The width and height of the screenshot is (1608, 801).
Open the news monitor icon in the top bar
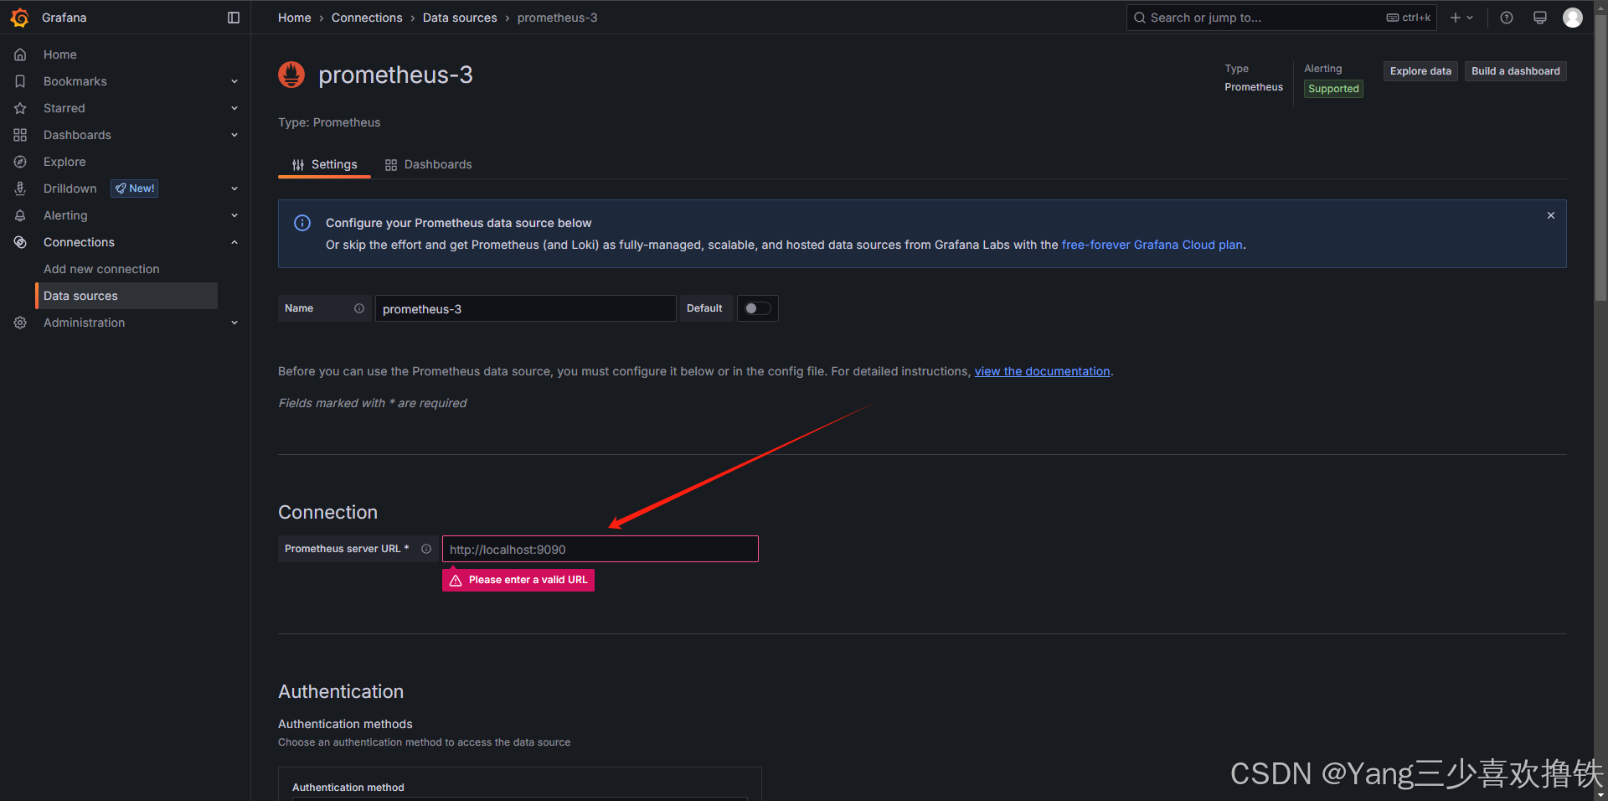(1539, 18)
